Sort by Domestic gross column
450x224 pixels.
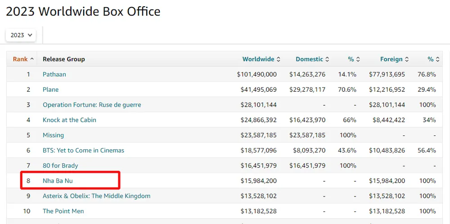tap(312, 59)
